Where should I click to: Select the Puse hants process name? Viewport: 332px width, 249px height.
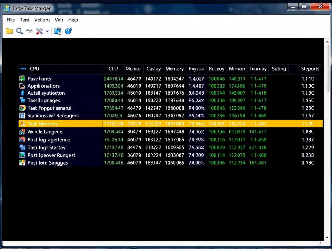pos(39,79)
